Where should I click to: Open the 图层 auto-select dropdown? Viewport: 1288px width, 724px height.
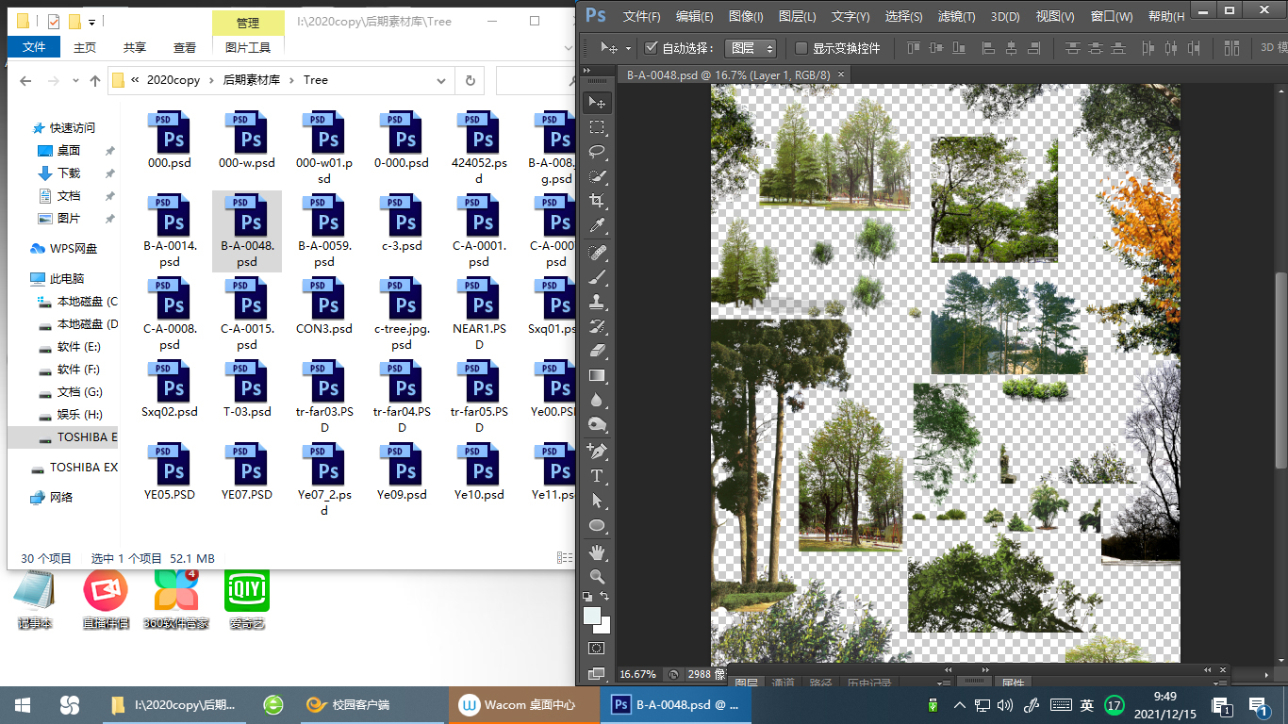click(751, 48)
